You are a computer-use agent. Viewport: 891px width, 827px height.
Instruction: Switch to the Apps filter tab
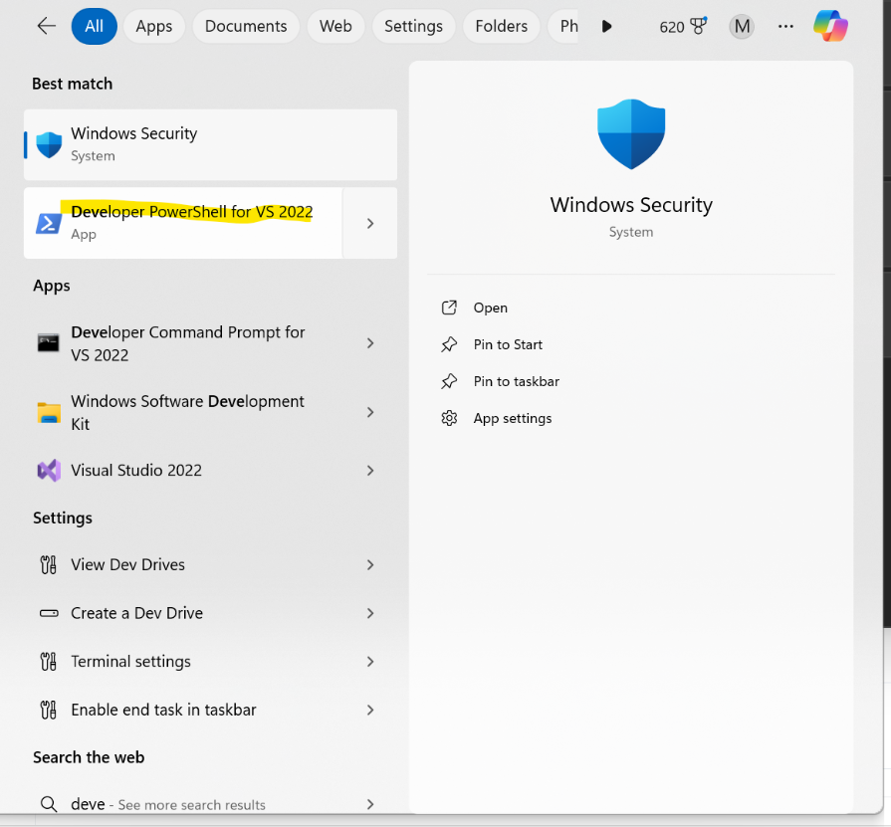click(154, 26)
